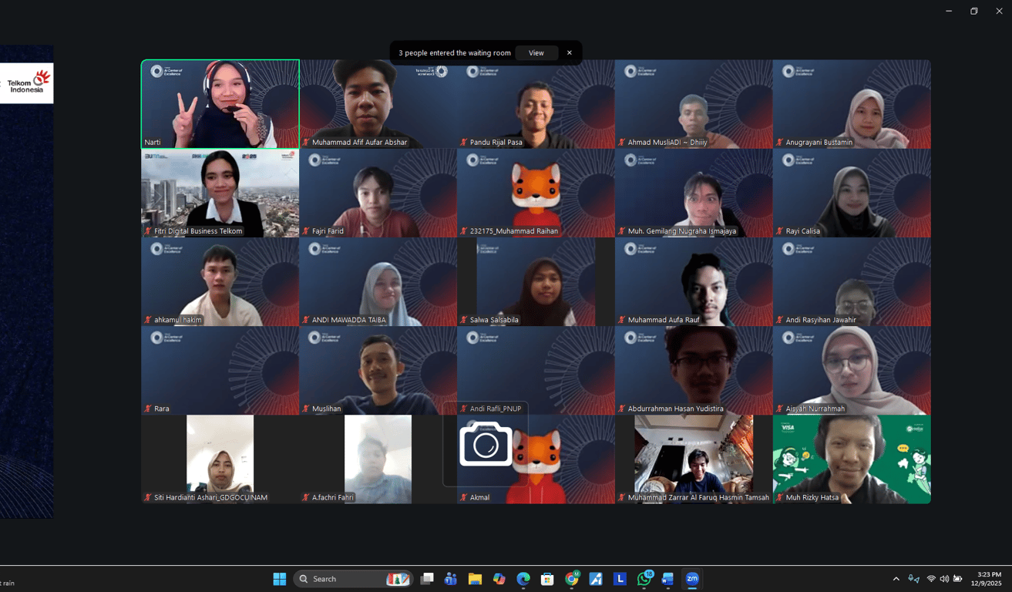Click View in the waiting room notification
This screenshot has height=592, width=1012.
[536, 53]
